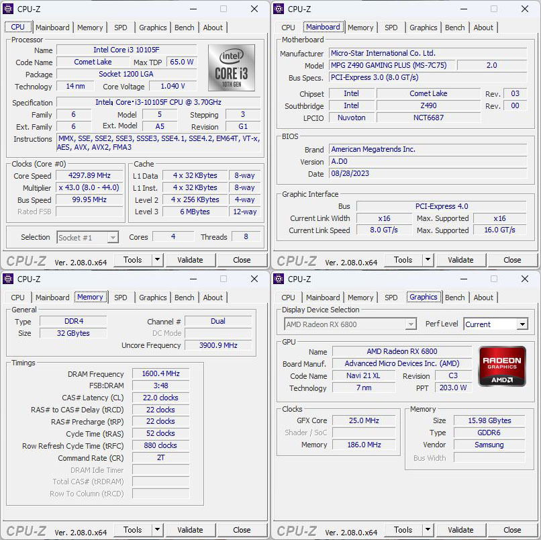
Task: Click Tools button in the Graphics window
Action: click(403, 530)
